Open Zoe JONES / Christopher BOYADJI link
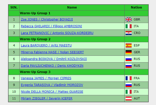The width and height of the screenshot is (156, 105). [47, 19]
